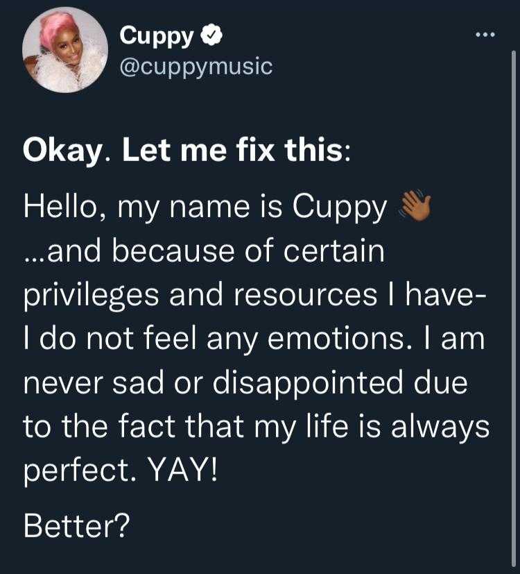The height and width of the screenshot is (574, 520).
Task: Click the line 'Hello, my name is Cuppy'
Action: coord(205,208)
